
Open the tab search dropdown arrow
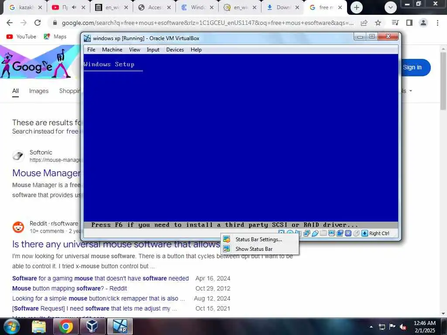[x=391, y=8]
